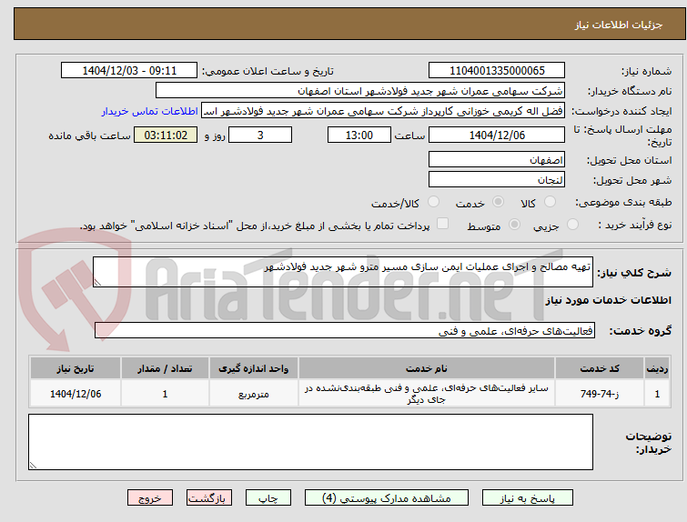Click the resize handle of شرح کلی نیاز

click(97, 283)
